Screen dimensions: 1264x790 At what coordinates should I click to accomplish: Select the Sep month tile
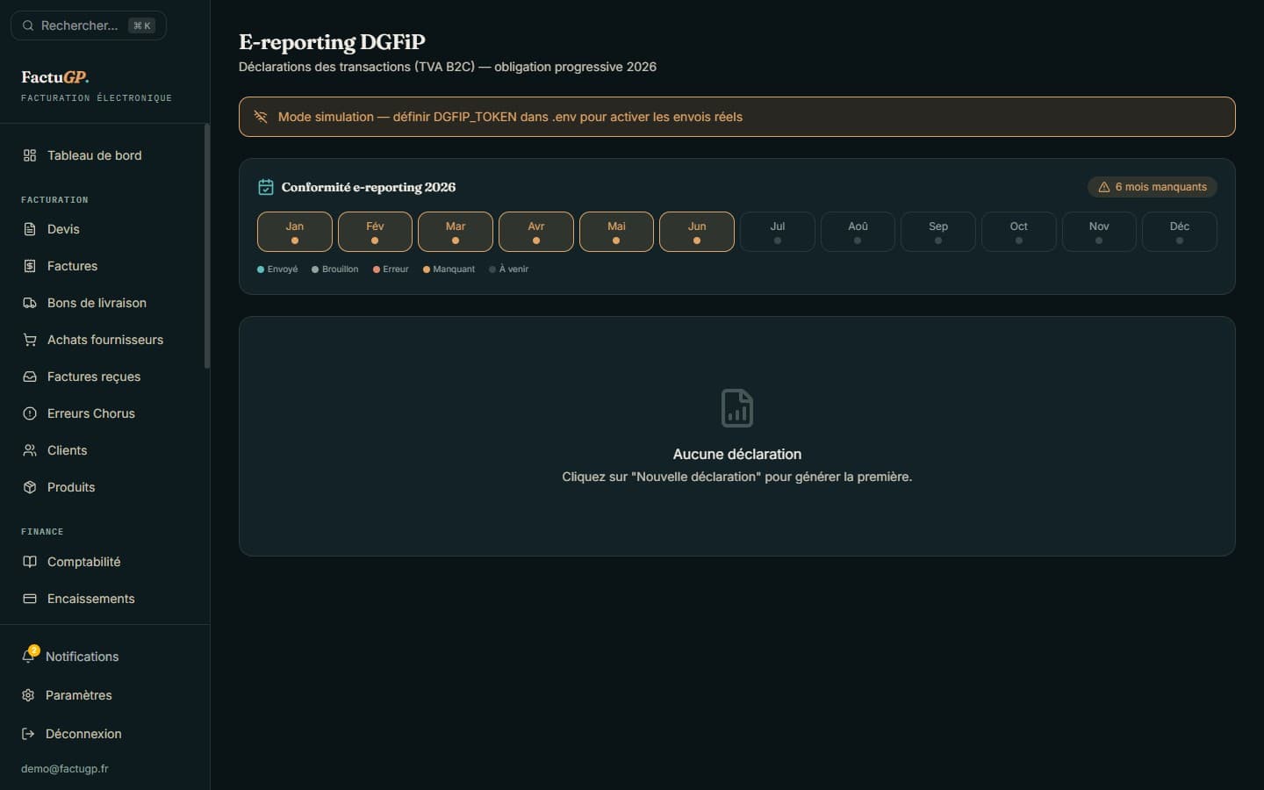pos(938,232)
